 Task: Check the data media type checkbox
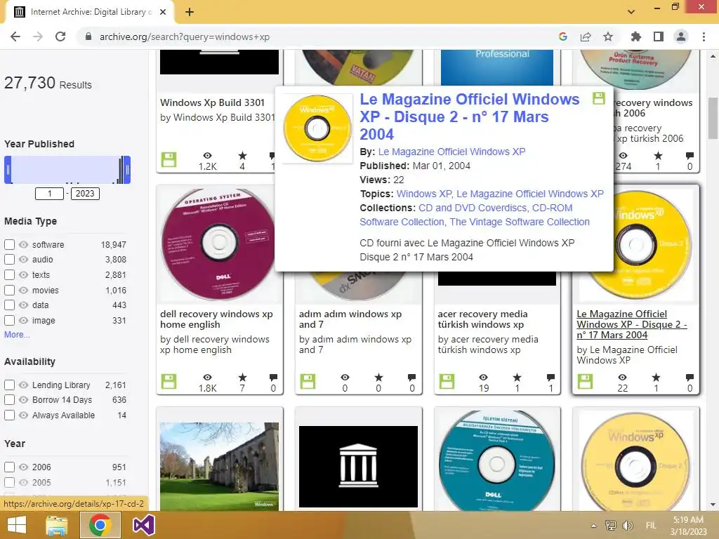10,305
